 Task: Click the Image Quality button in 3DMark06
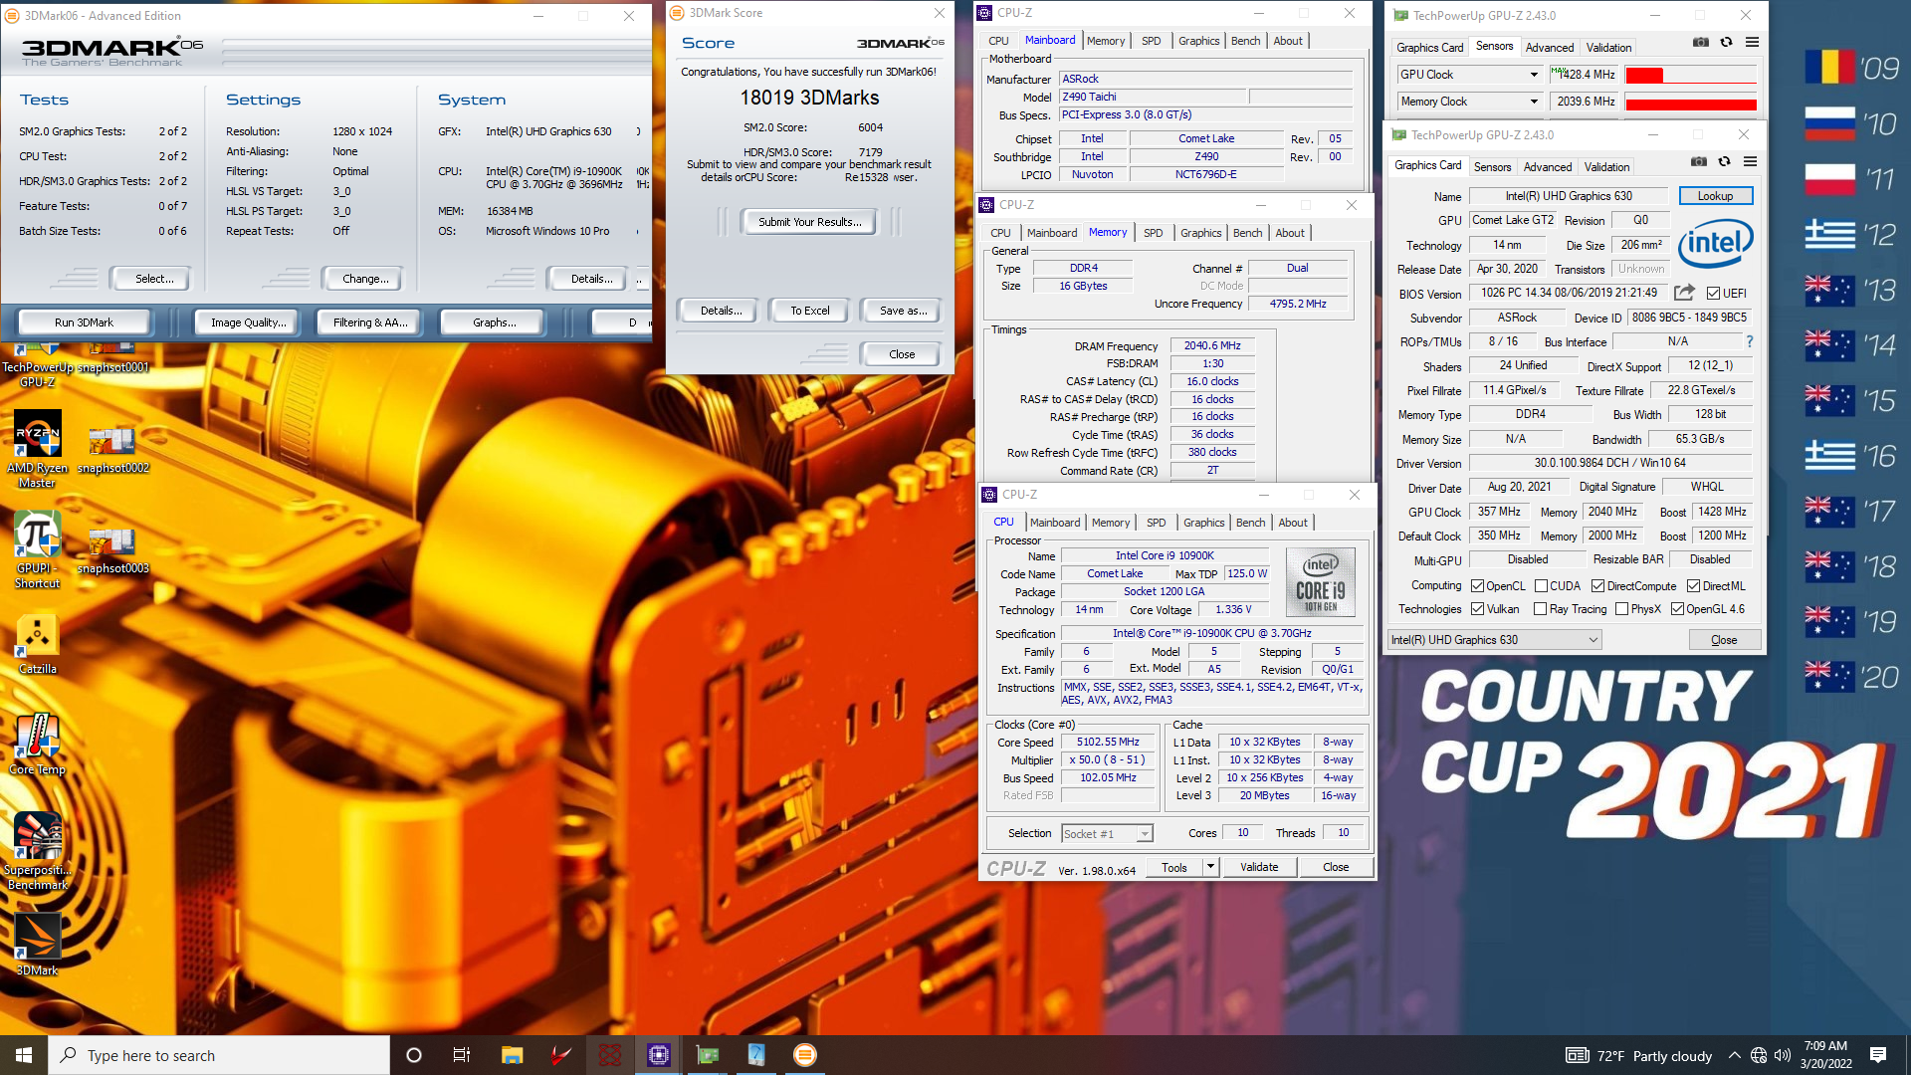pyautogui.click(x=248, y=322)
